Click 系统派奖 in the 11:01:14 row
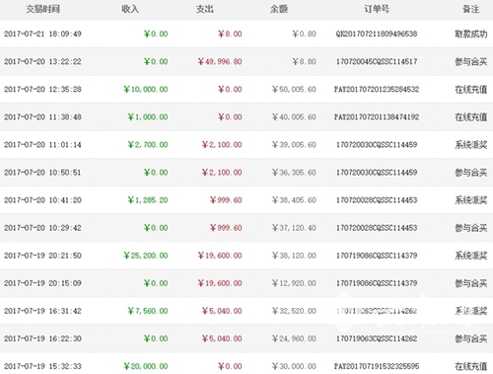The width and height of the screenshot is (493, 374). point(471,145)
